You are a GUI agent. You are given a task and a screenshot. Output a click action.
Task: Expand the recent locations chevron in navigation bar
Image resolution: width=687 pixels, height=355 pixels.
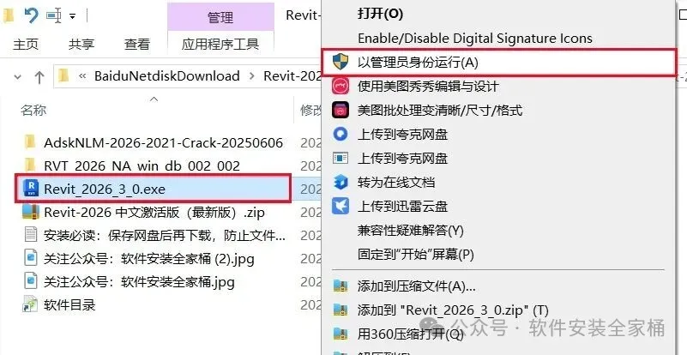pos(18,77)
